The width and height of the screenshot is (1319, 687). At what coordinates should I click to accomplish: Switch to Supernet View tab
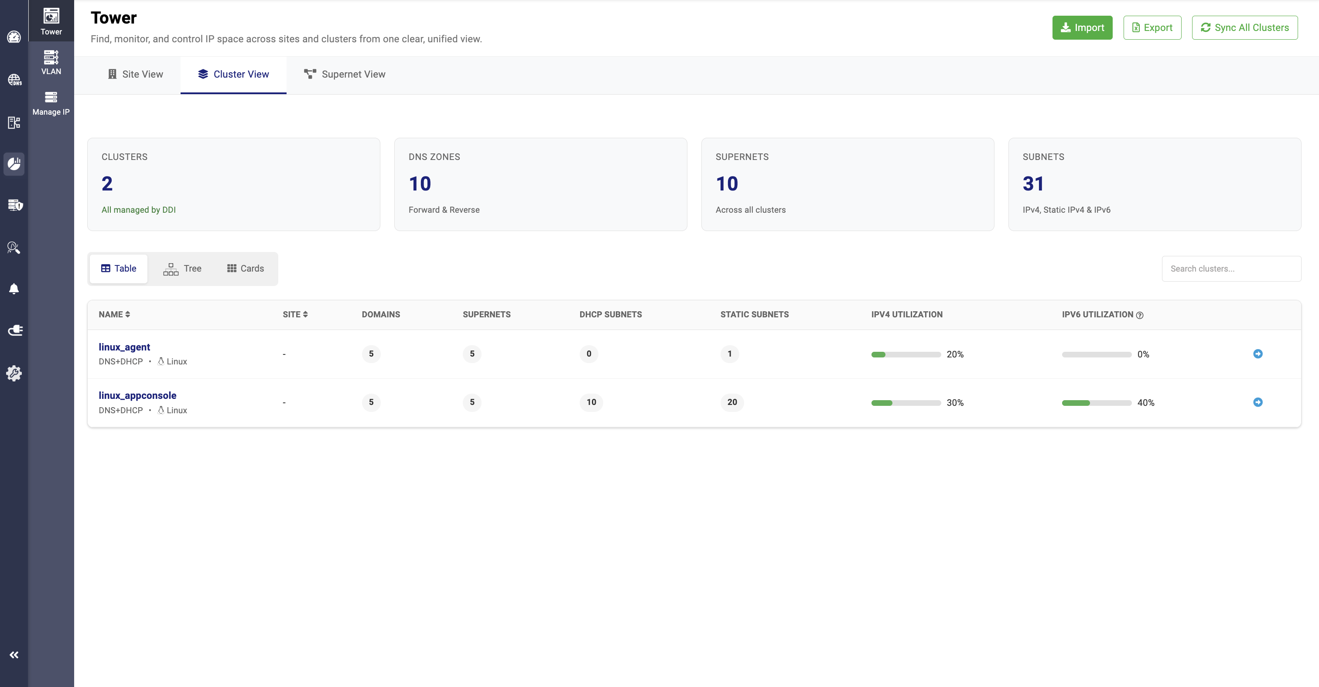tap(345, 74)
